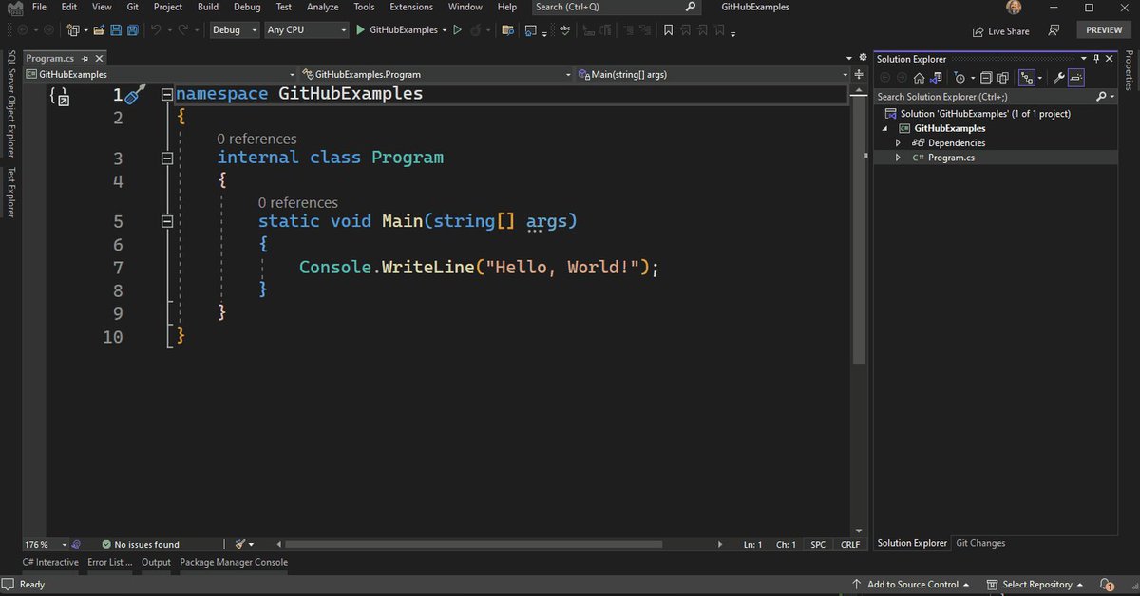Open the Any CPU platform dropdown
Screen dimensions: 1140x596
pos(307,30)
